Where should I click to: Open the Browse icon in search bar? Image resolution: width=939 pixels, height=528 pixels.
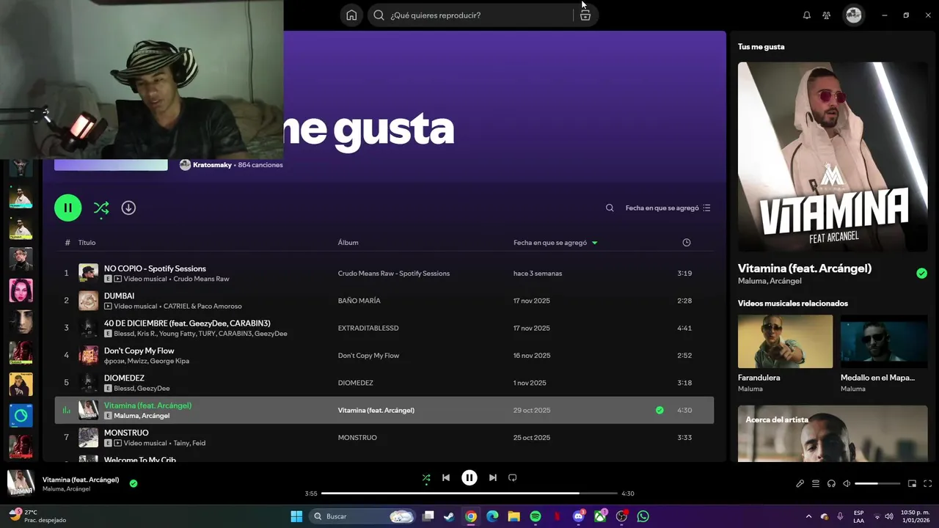pos(585,15)
